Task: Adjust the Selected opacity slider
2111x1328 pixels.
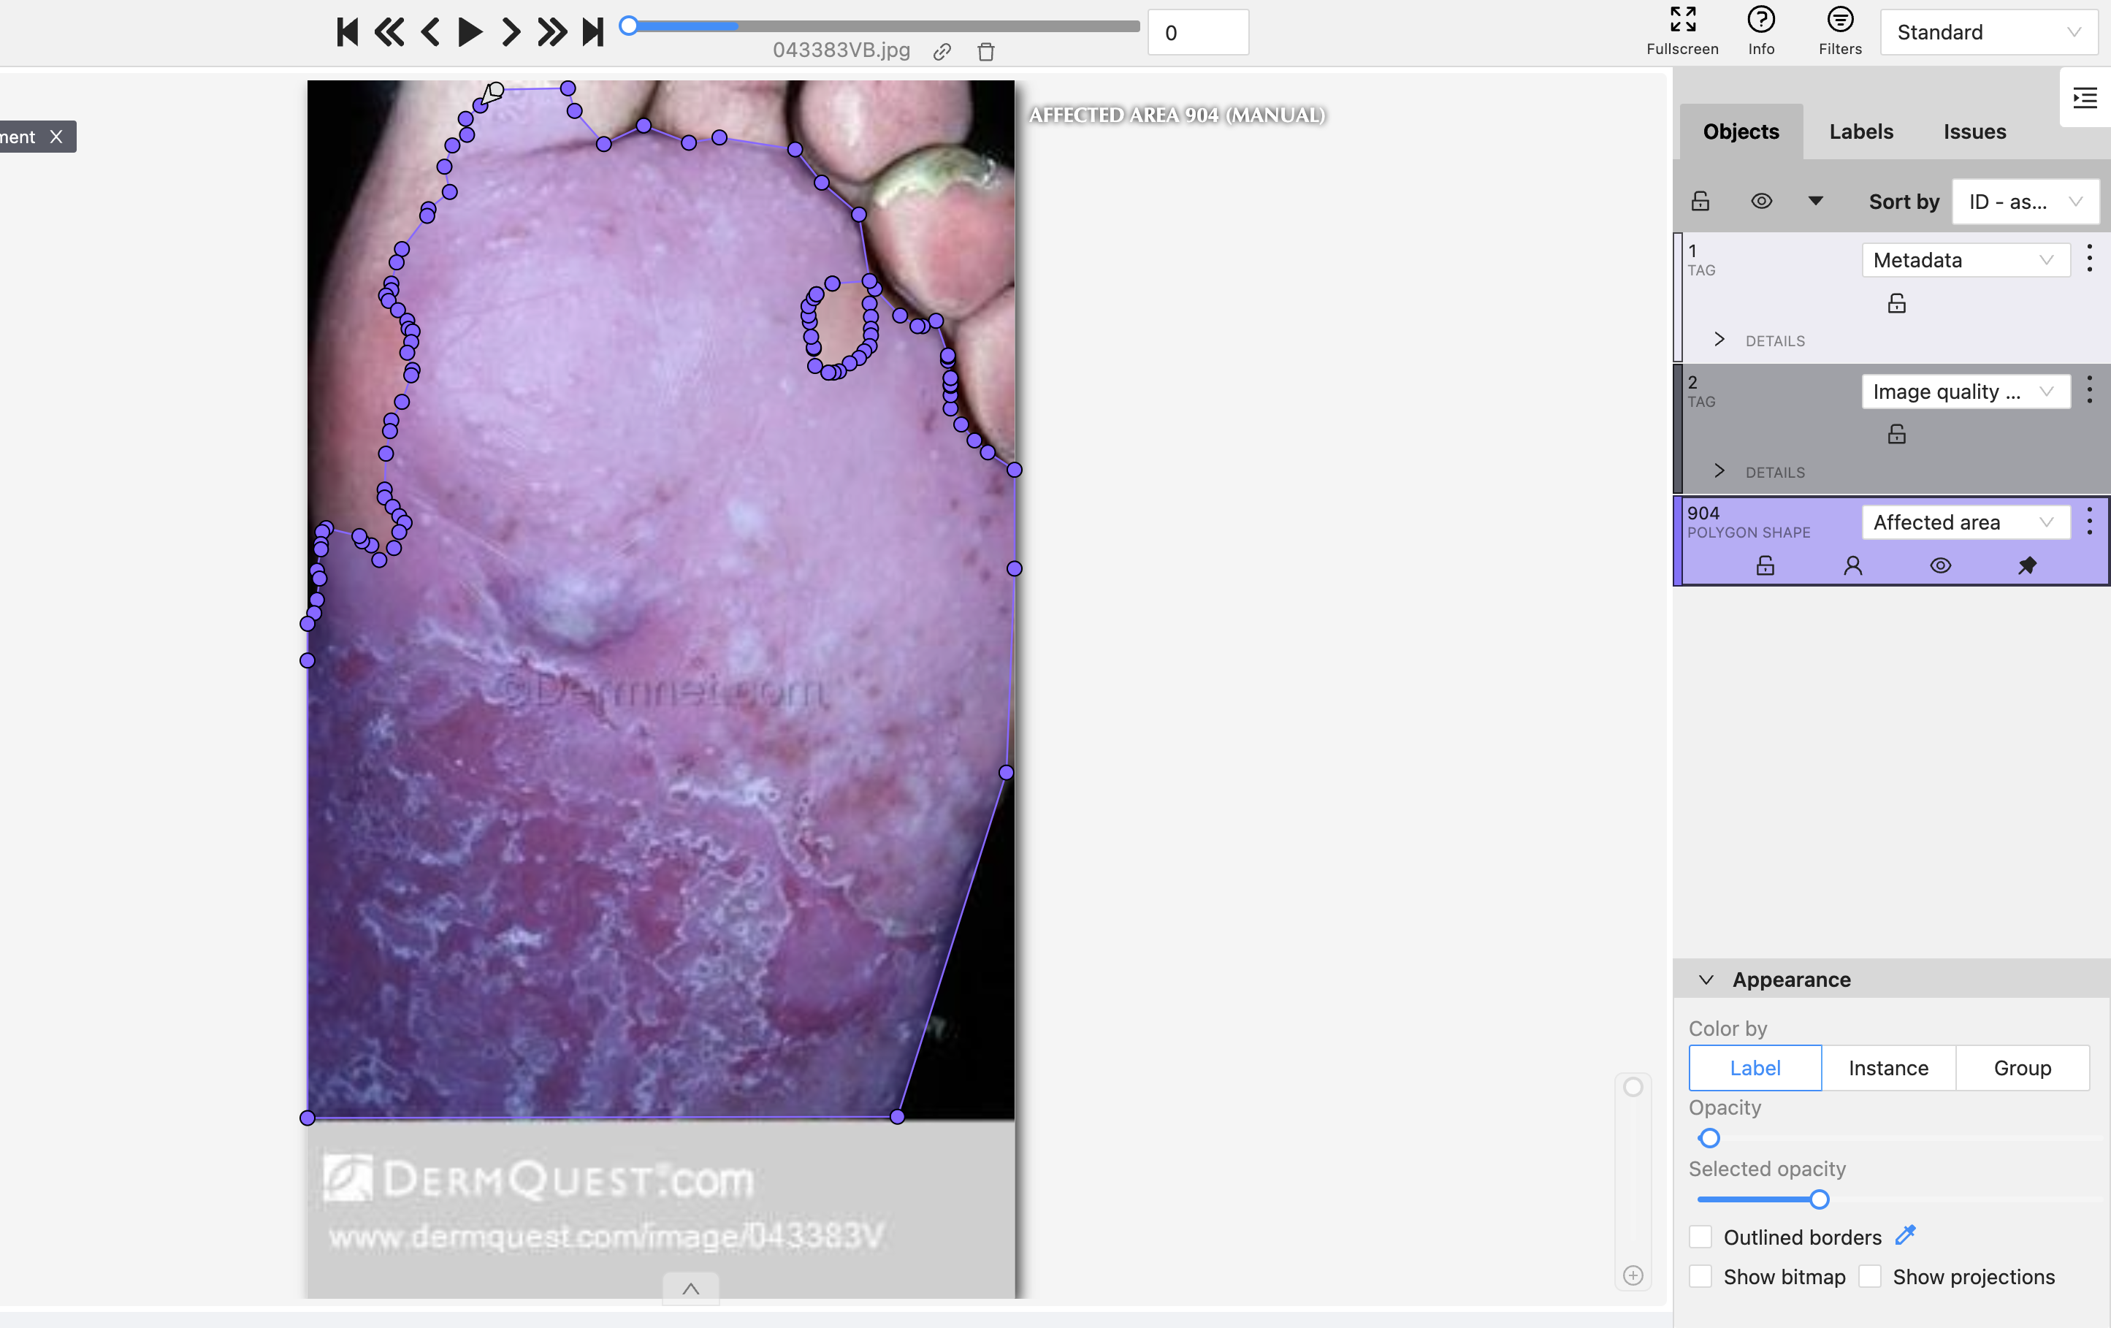Action: [1819, 1199]
